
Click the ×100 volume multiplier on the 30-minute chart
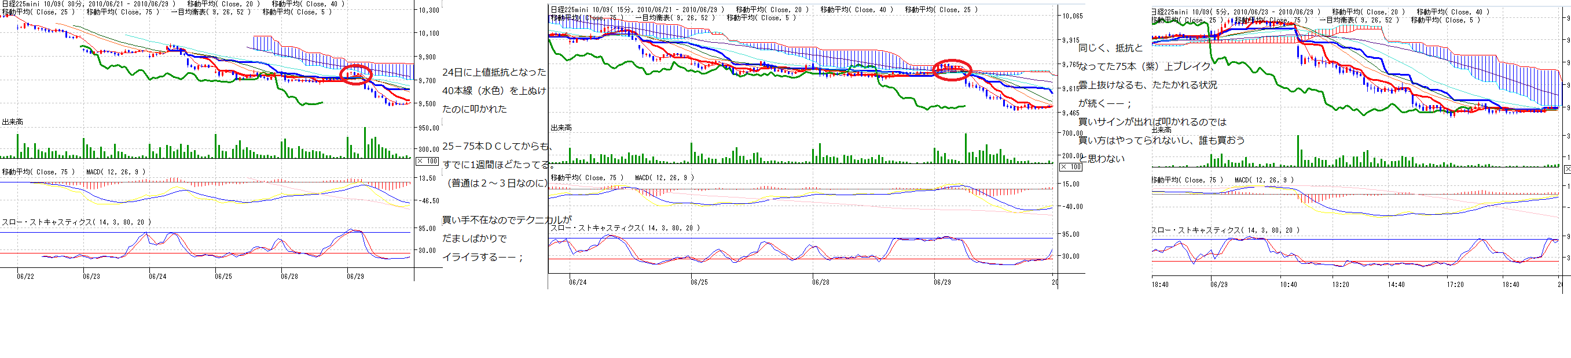pos(428,161)
